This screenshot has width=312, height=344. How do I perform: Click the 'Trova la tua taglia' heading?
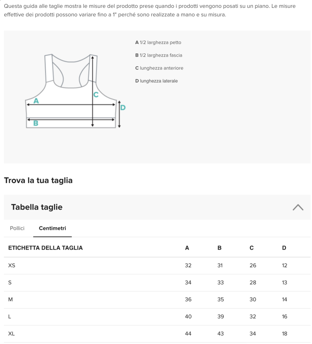38,180
